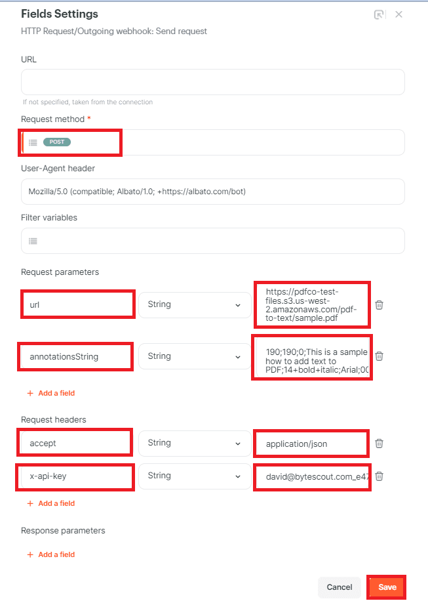Delete the x-api-key header
Image resolution: width=428 pixels, height=603 pixels.
coord(378,477)
